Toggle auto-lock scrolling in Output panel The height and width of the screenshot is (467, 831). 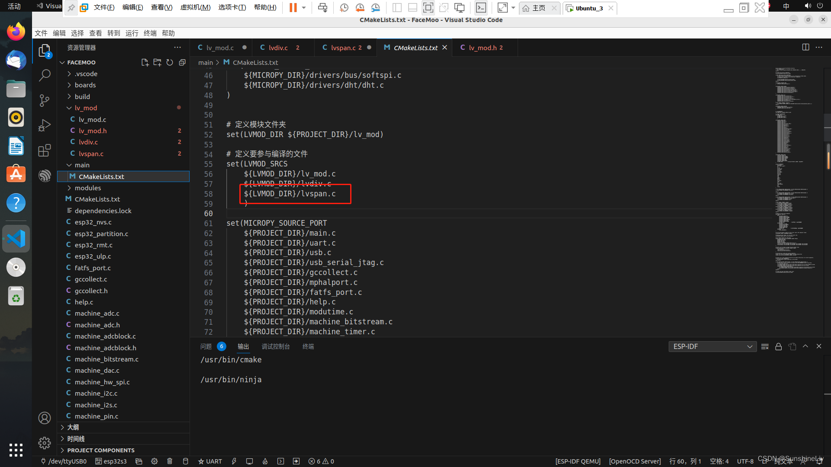pos(778,346)
